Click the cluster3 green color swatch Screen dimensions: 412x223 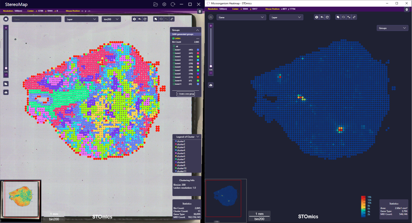tap(198, 57)
